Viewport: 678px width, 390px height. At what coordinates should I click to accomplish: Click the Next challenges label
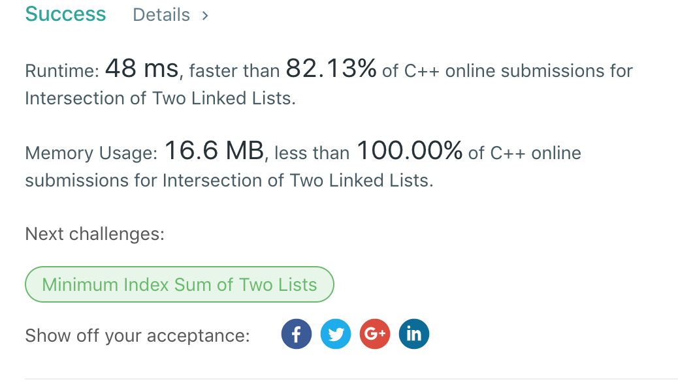point(95,233)
